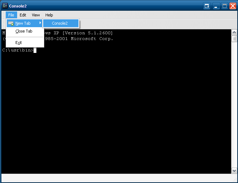Click the C:\usr\bin> command prompt text
Image resolution: width=238 pixels, height=183 pixels.
pos(18,50)
